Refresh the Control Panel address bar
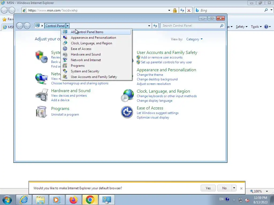The height and width of the screenshot is (205, 274). tap(155, 26)
